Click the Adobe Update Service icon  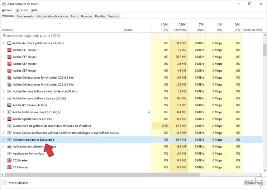(x=9, y=119)
